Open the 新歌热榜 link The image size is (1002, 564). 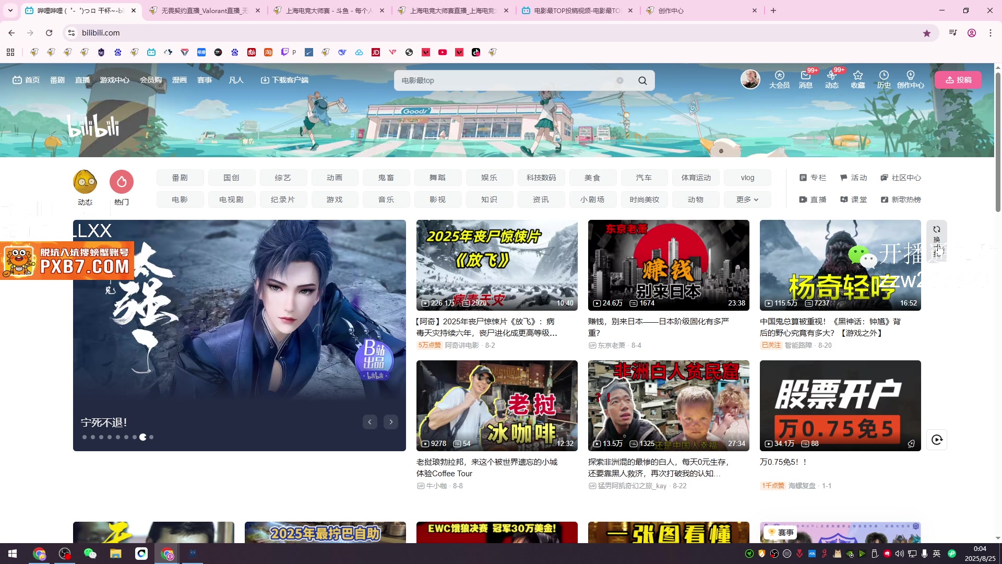click(901, 199)
